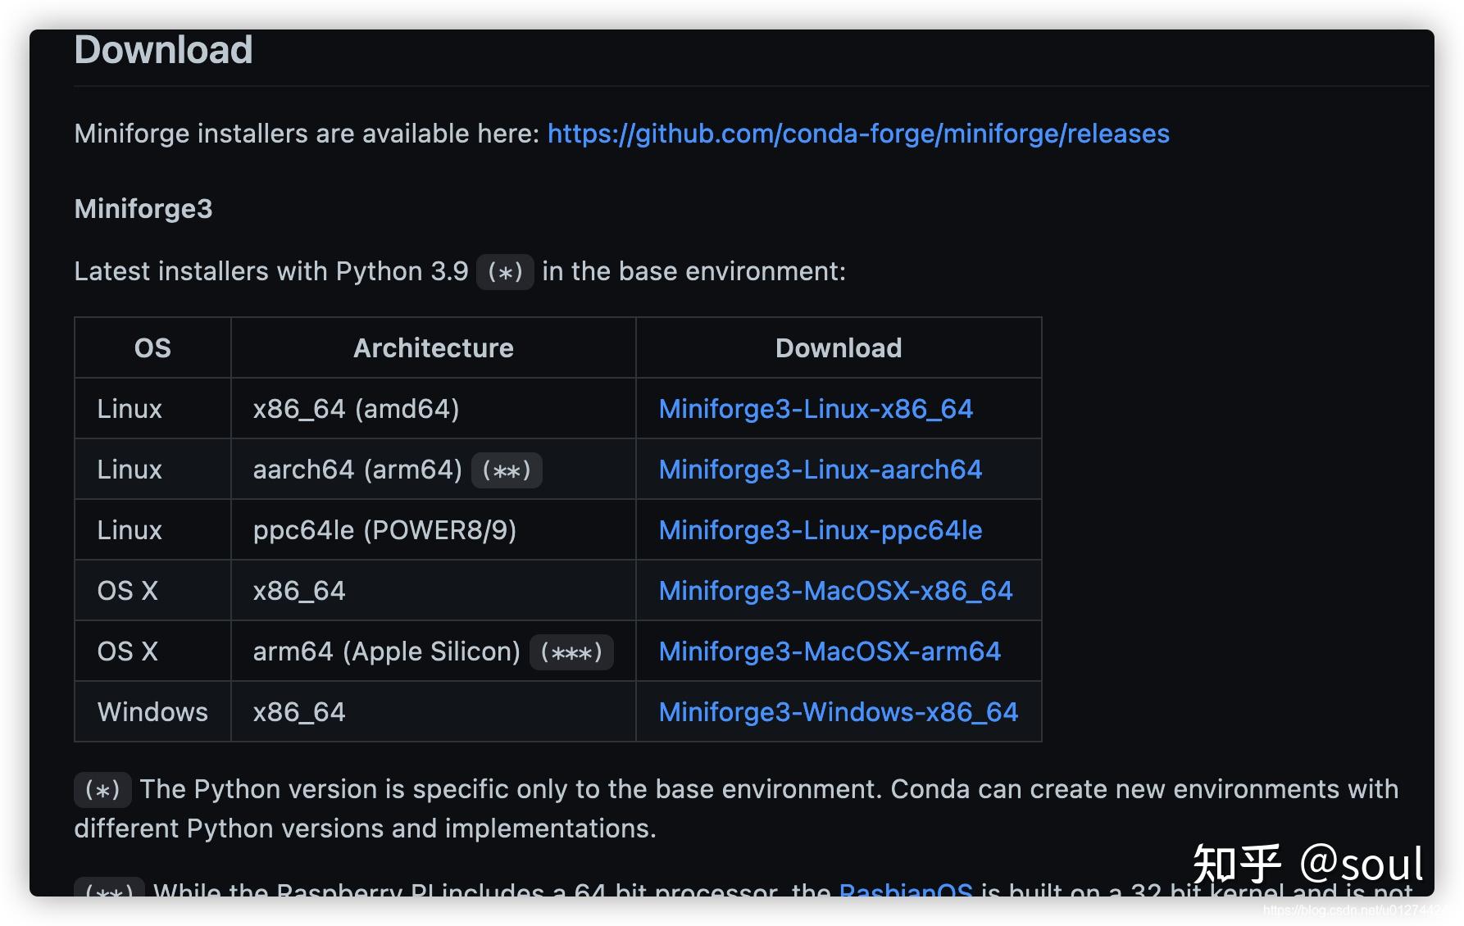Screen dimensions: 1464x926
Task: Download Miniforge3-MacOSX-x86_64 installer
Action: [835, 591]
